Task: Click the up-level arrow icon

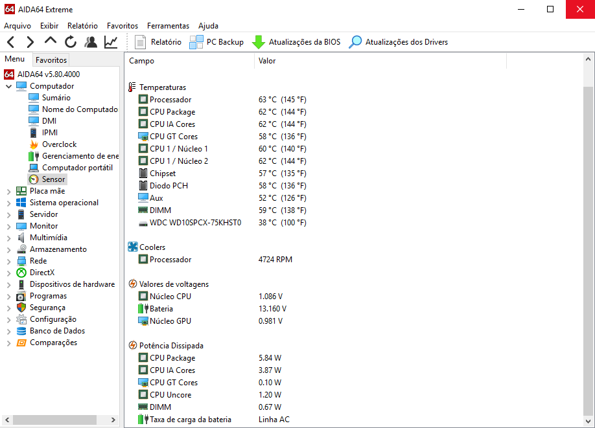Action: [51, 41]
